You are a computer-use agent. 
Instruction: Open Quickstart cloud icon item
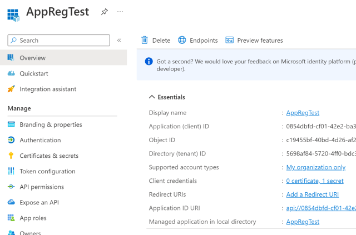11,73
